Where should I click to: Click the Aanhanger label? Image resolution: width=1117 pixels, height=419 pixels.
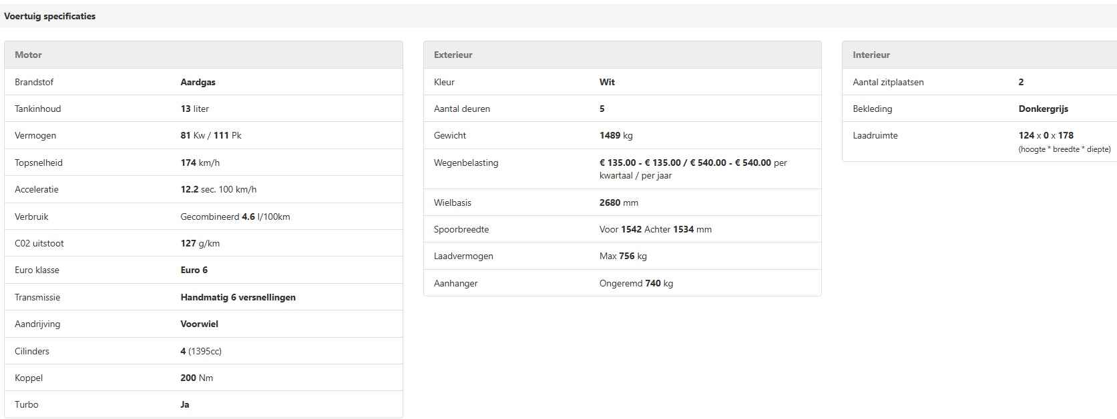click(x=456, y=283)
